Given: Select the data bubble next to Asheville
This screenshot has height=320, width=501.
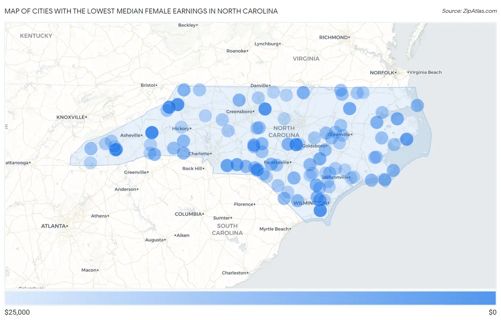Looking at the screenshot, I should coord(152,132).
